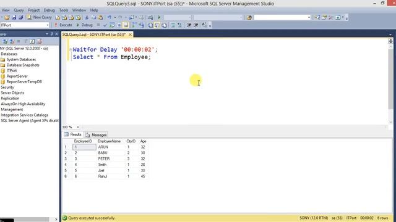This screenshot has height=222, width=396.
Task: Open the ITPort available databases dropdown
Action: click(x=48, y=25)
